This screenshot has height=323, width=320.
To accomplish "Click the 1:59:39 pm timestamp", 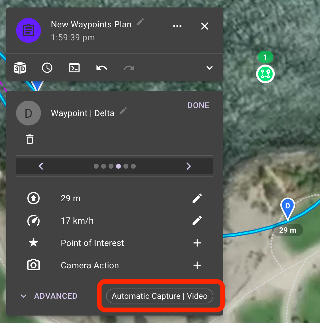I will pyautogui.click(x=73, y=38).
